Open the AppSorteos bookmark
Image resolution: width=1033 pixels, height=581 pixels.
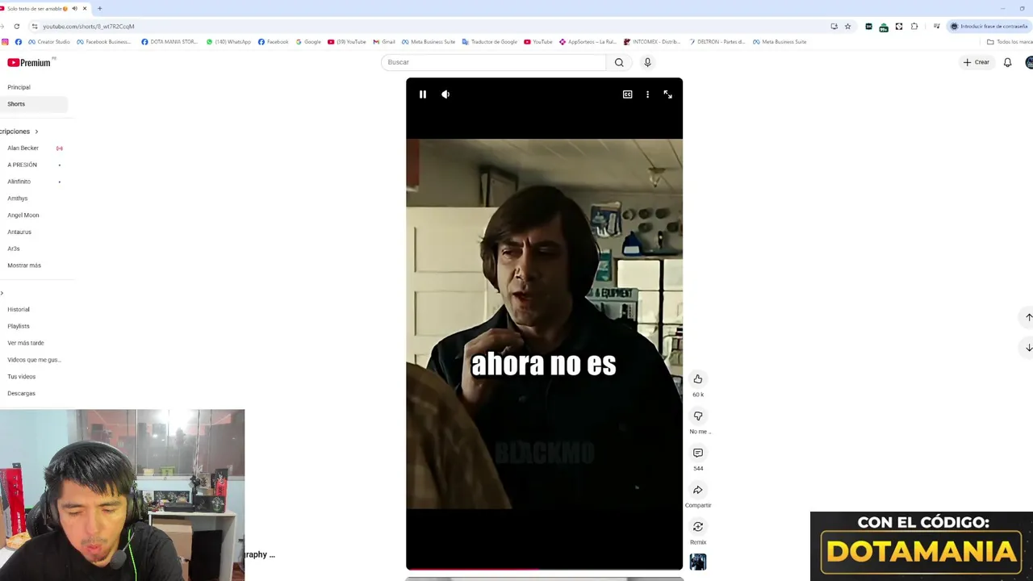click(x=588, y=42)
